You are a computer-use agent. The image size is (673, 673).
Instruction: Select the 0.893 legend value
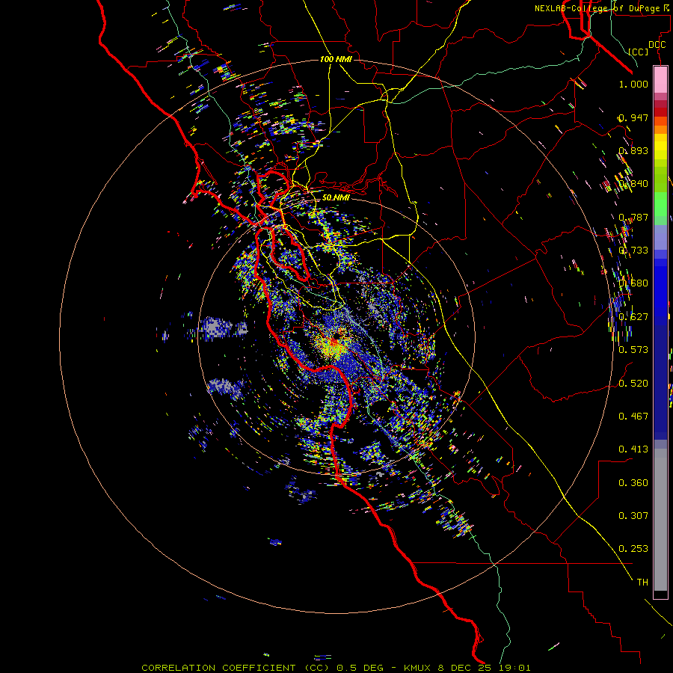click(x=633, y=150)
